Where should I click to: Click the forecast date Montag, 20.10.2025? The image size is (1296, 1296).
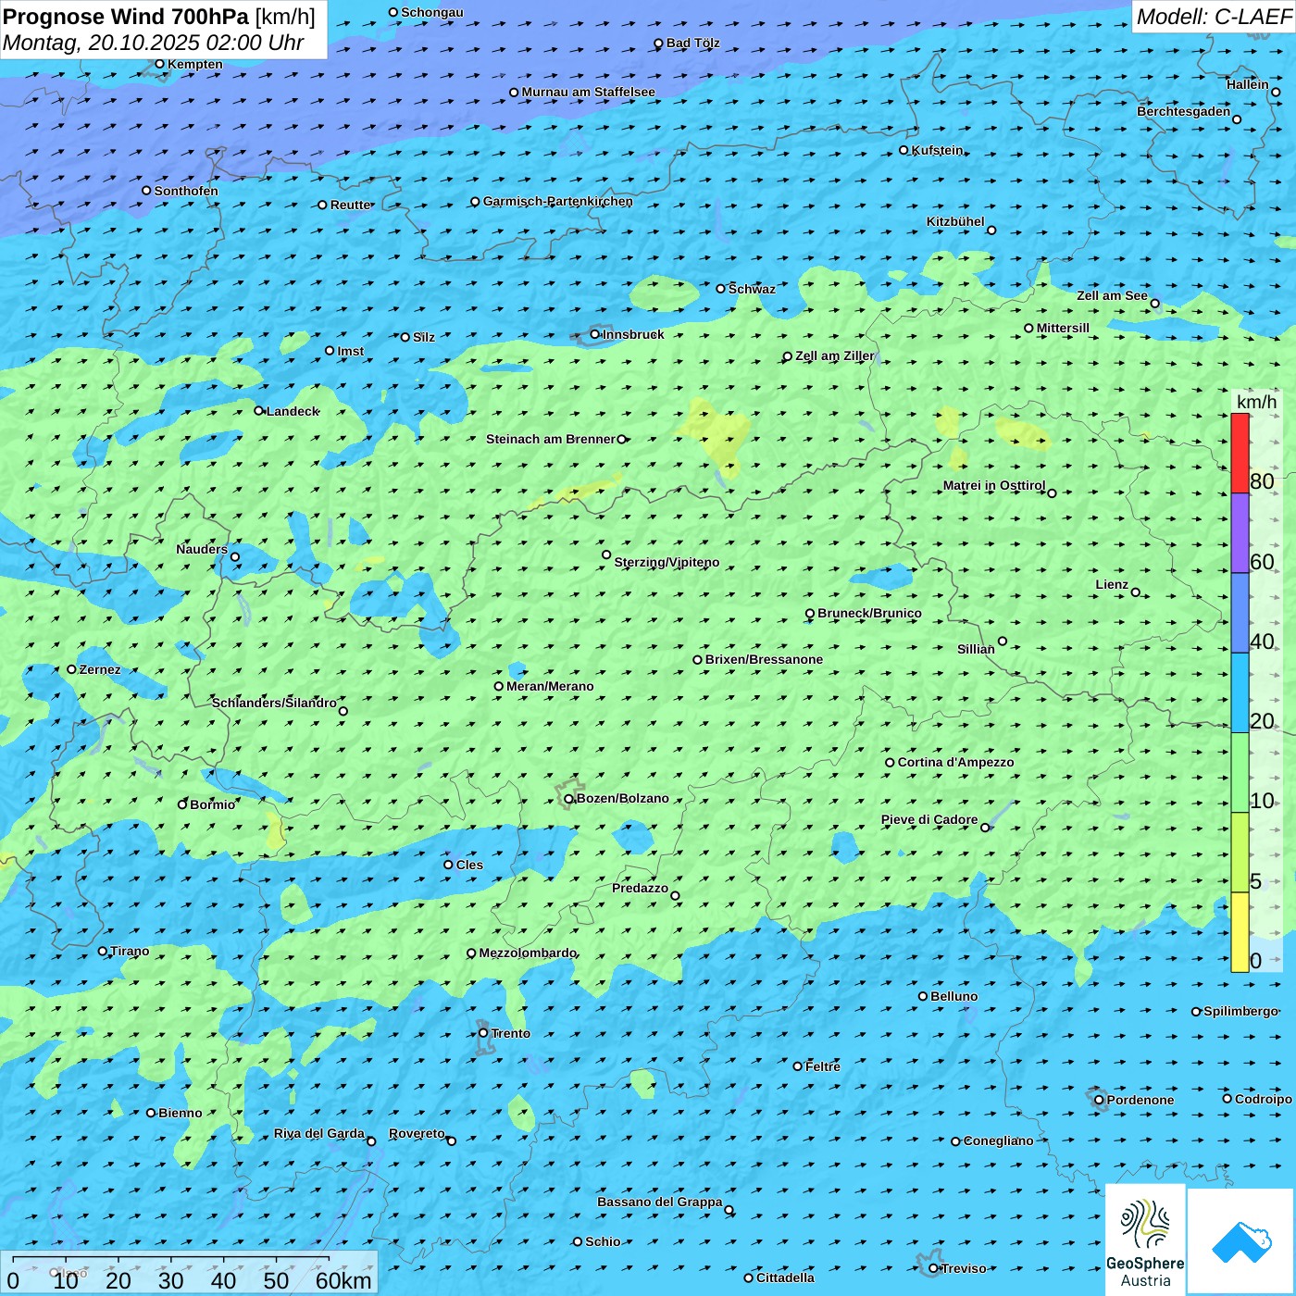coord(154,43)
